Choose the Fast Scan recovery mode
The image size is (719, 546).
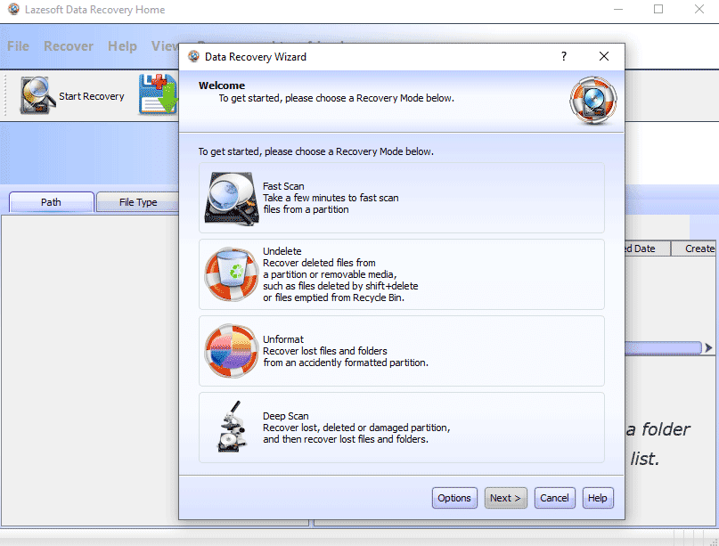[402, 198]
